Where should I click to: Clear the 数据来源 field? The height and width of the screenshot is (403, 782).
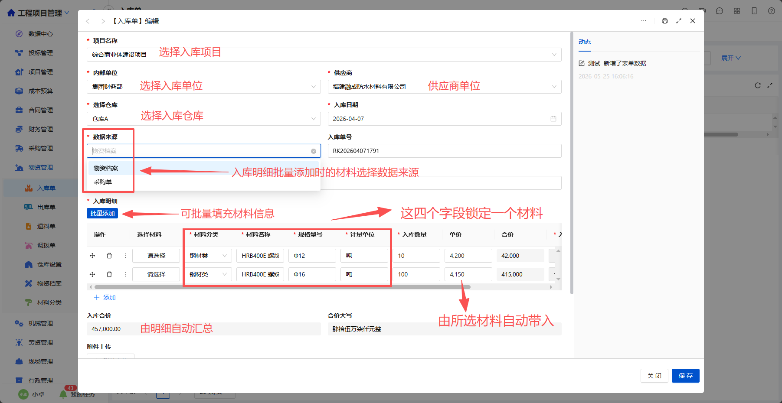pos(314,151)
